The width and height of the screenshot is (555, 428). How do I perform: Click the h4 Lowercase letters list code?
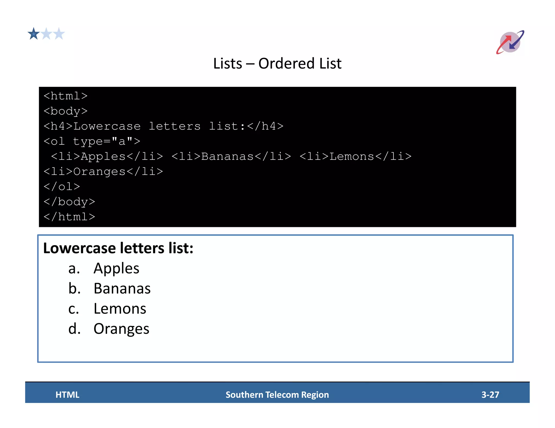point(163,126)
